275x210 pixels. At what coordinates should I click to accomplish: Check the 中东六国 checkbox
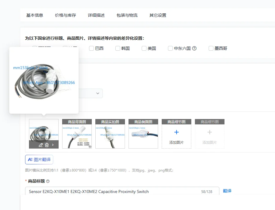pos(170,48)
